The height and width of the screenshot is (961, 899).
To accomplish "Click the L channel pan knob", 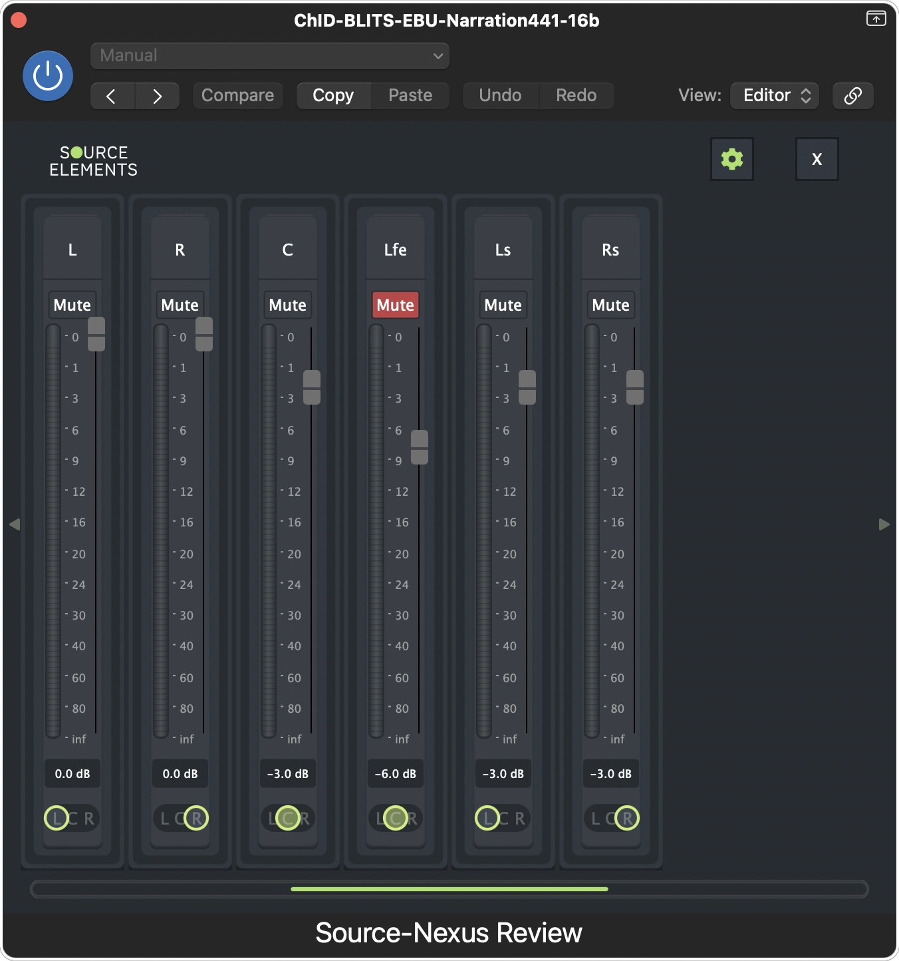I will tap(57, 818).
